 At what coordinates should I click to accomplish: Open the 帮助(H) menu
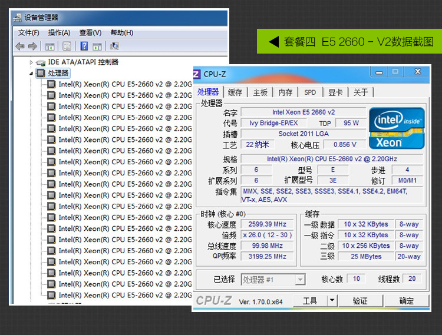click(122, 32)
